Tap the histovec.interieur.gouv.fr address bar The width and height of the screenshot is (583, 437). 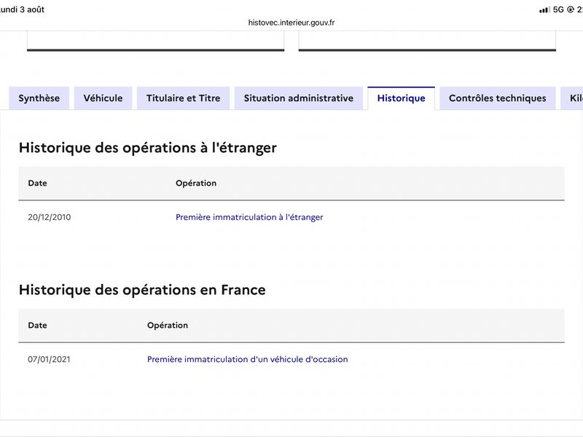coord(291,23)
